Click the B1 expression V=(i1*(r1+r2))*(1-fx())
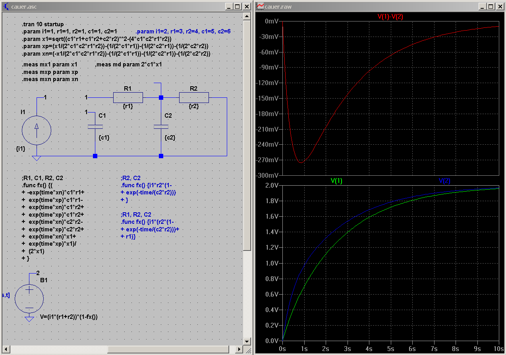The height and width of the screenshot is (355, 506). pos(69,317)
